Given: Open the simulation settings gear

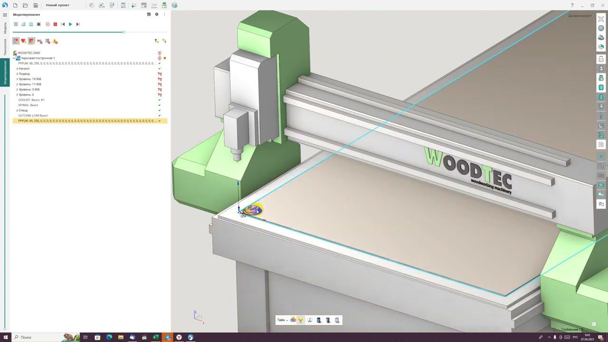Looking at the screenshot, I should pos(157,14).
